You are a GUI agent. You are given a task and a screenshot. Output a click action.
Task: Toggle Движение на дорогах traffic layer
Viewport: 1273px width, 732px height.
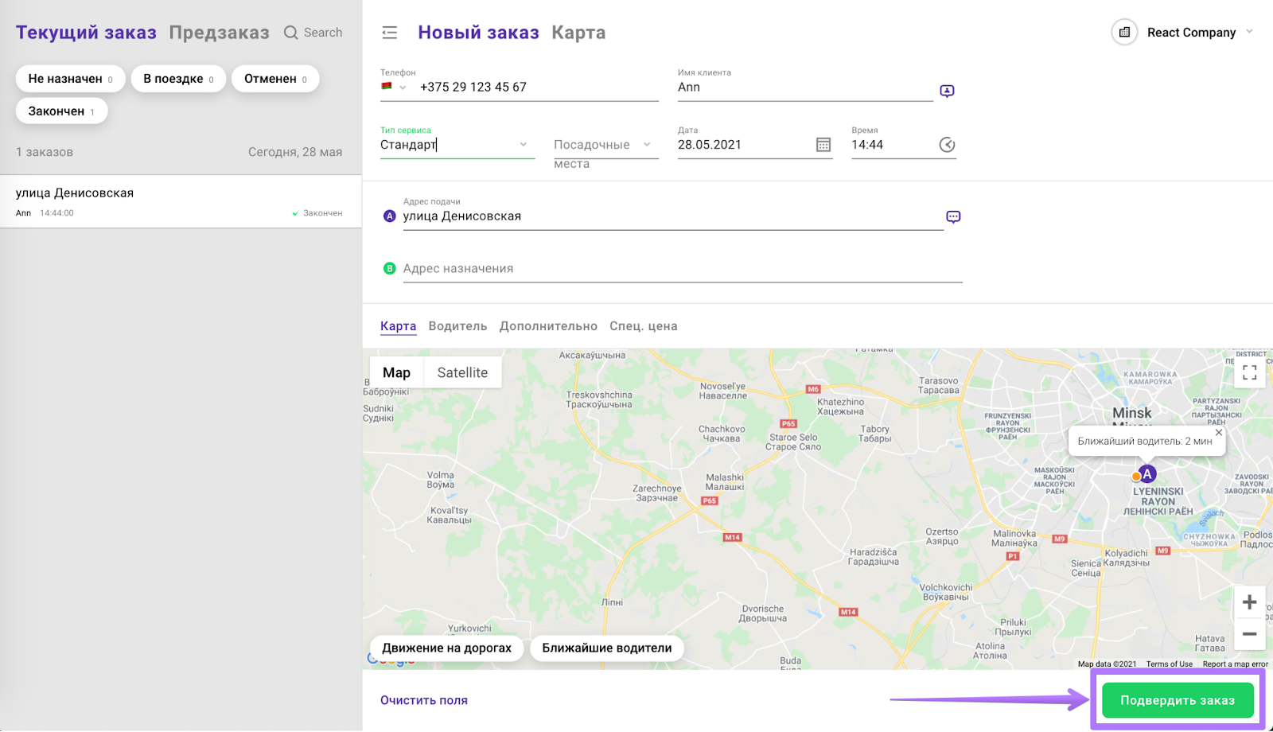446,648
